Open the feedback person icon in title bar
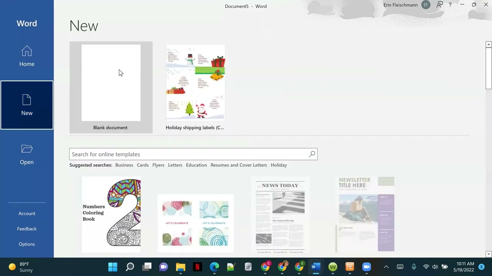 439,5
